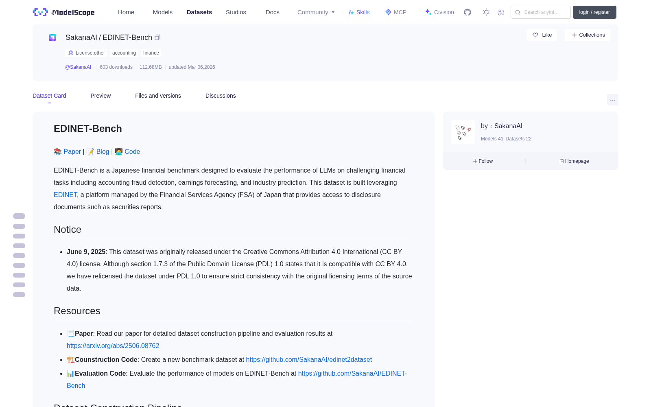Follow the SakanaAI organization

click(483, 161)
